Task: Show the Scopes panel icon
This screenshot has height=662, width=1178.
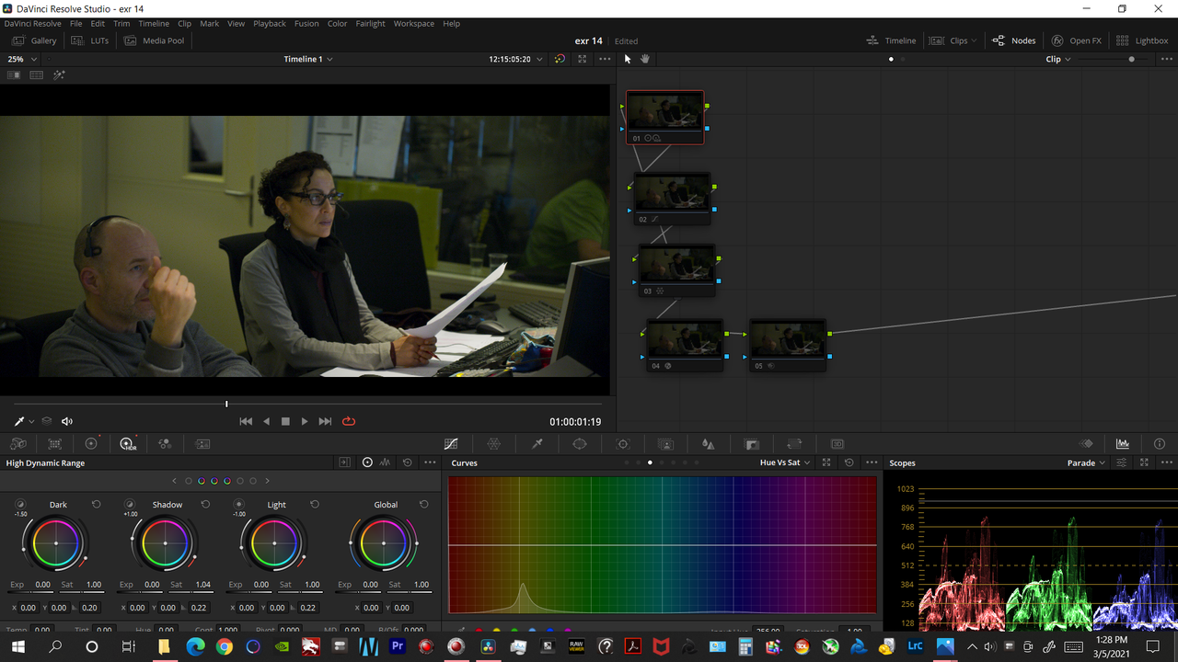Action: tap(1123, 444)
